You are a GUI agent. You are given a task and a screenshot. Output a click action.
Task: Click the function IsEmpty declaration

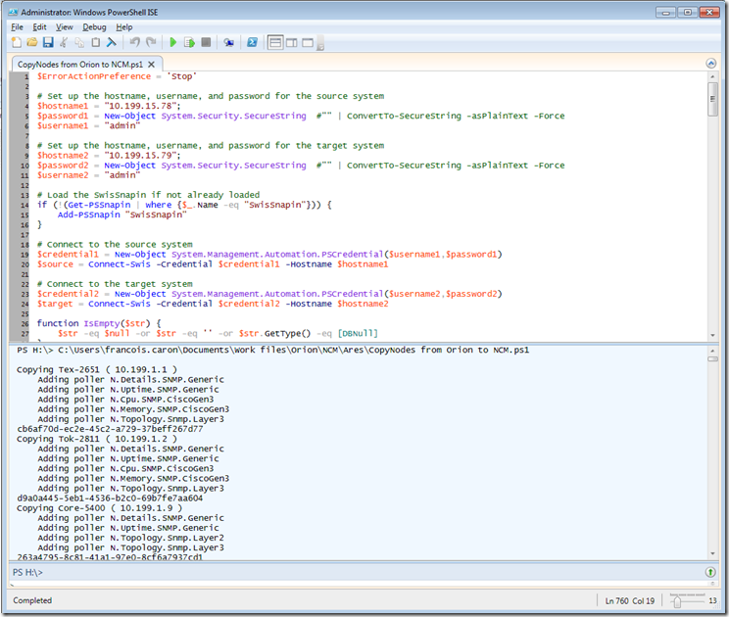tap(98, 323)
